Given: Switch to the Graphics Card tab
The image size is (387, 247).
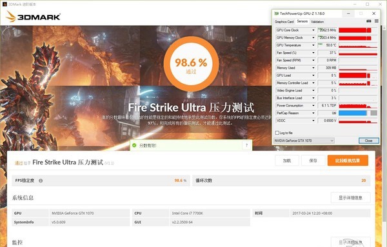Looking at the screenshot, I should (284, 22).
